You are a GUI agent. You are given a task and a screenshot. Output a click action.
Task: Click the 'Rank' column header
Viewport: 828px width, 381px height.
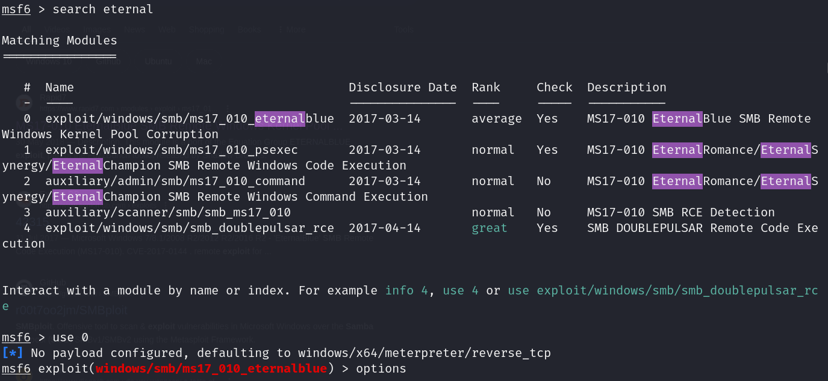coord(486,87)
